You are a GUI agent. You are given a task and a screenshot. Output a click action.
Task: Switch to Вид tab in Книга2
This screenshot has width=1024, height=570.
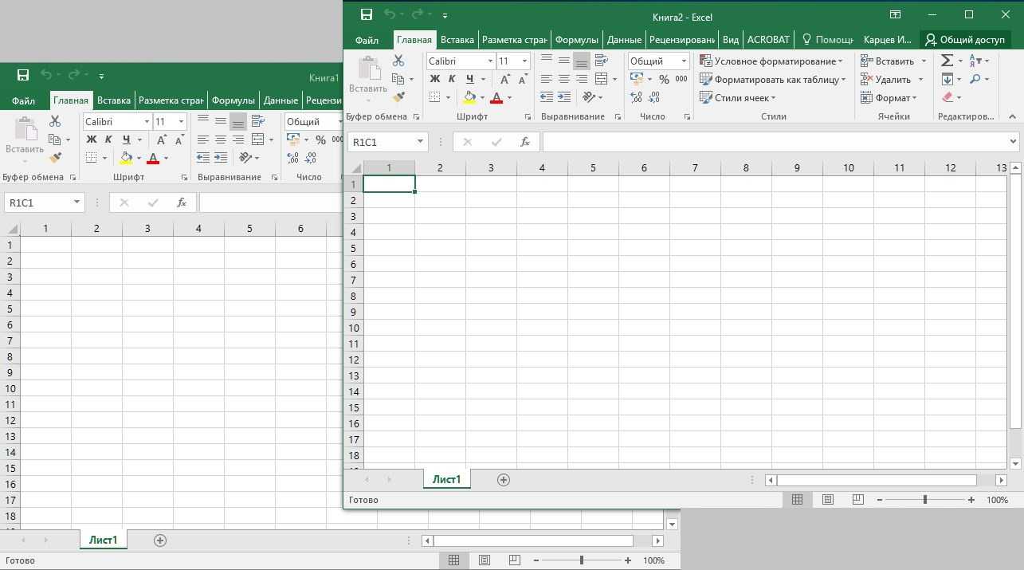coord(731,39)
